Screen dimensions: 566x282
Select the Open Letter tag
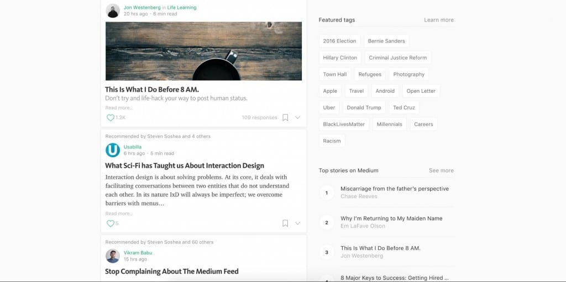421,91
